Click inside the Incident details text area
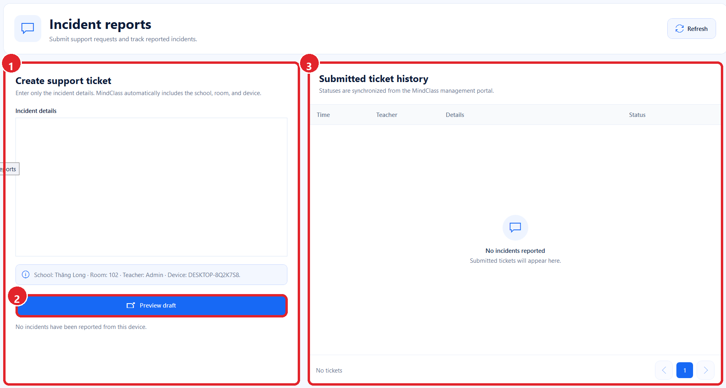The width and height of the screenshot is (726, 388). coord(151,187)
